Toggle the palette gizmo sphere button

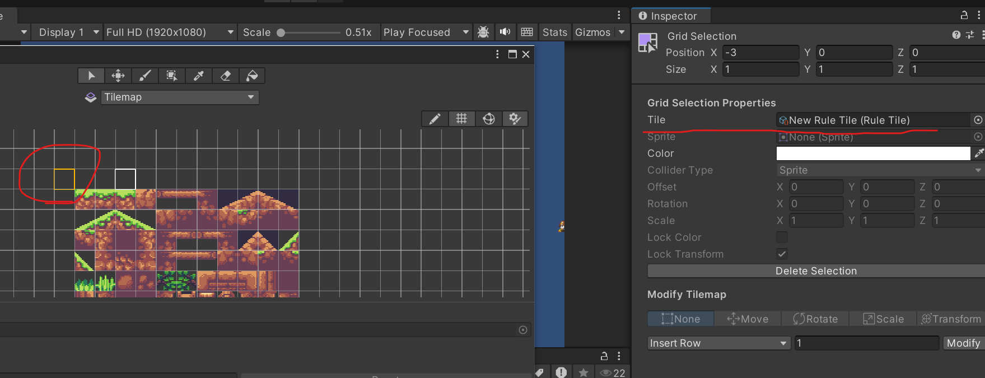[488, 119]
